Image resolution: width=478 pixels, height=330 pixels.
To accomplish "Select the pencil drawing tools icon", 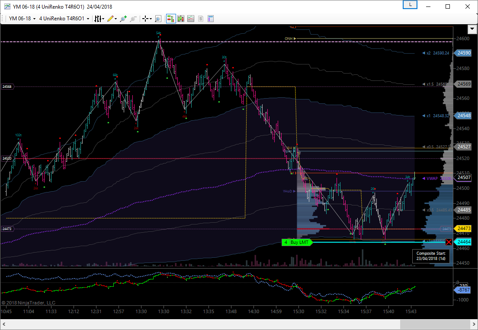I will point(110,19).
